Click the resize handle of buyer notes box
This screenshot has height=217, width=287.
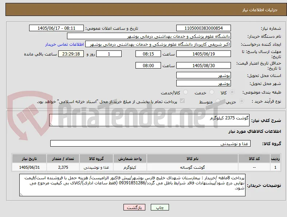pyautogui.click(x=21, y=195)
